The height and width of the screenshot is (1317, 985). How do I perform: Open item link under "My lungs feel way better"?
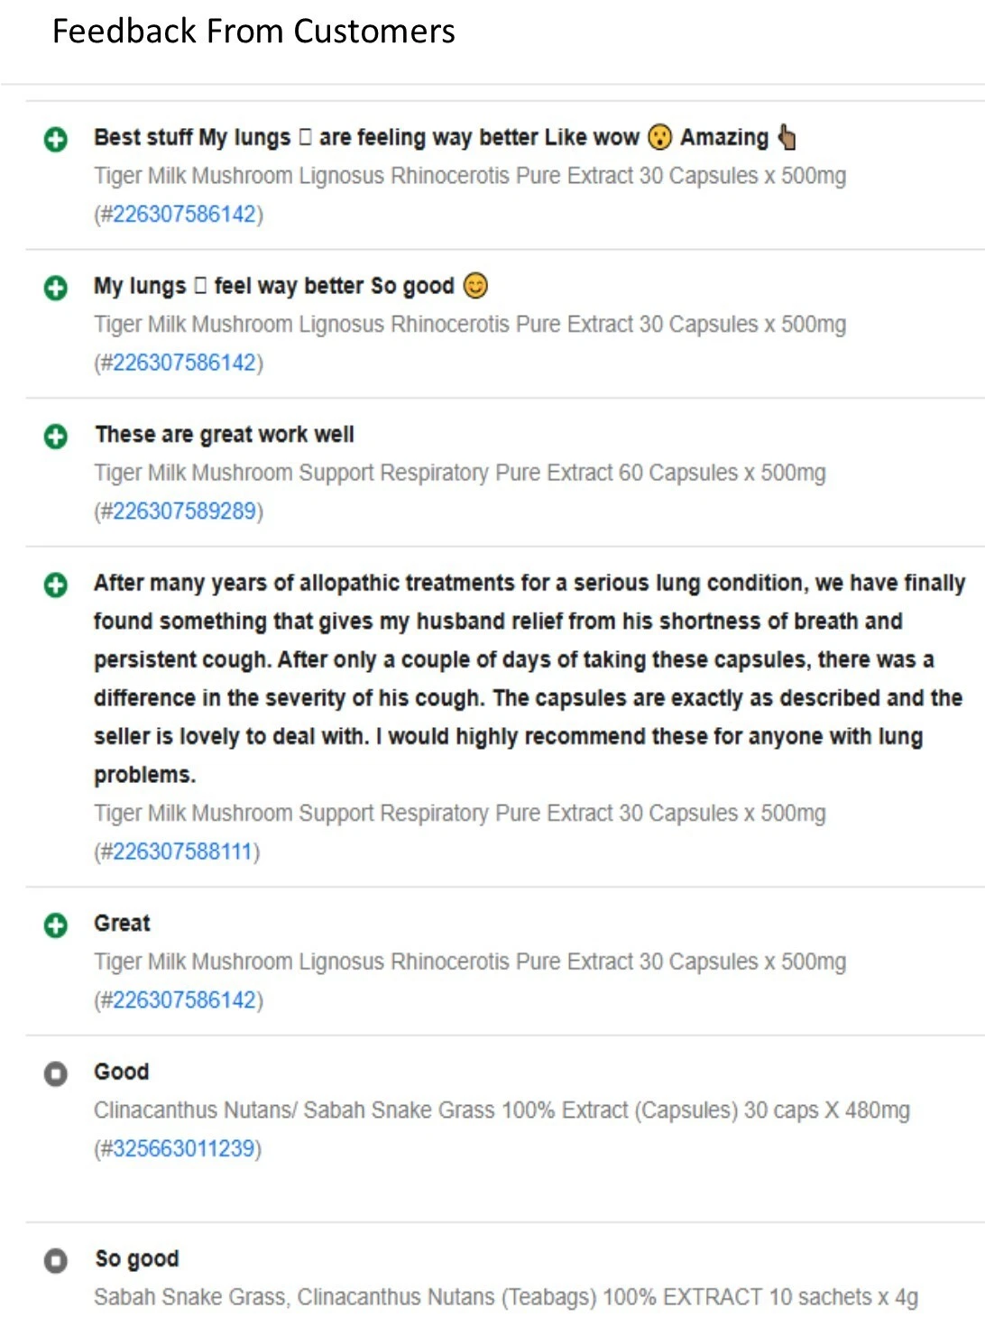184,363
